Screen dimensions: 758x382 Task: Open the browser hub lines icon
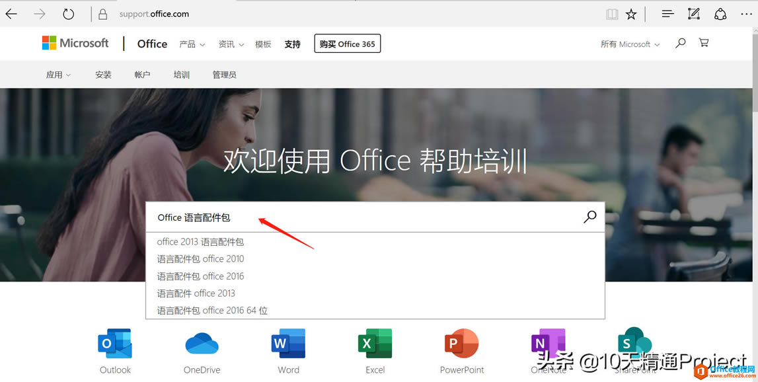point(667,14)
